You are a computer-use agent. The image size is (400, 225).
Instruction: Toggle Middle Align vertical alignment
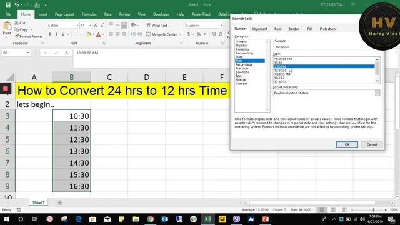coord(117,25)
